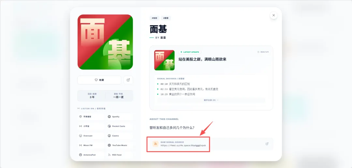The width and height of the screenshot is (352, 168).
Task: Click the #播客 tag
Action: [x=166, y=18]
